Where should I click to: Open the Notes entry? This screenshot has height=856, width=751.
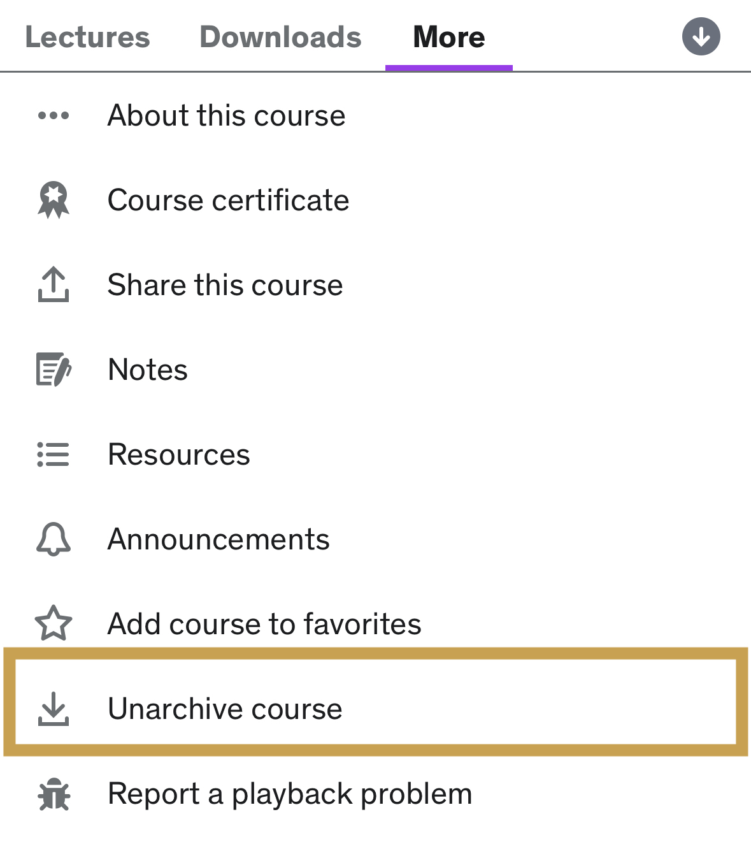click(148, 370)
